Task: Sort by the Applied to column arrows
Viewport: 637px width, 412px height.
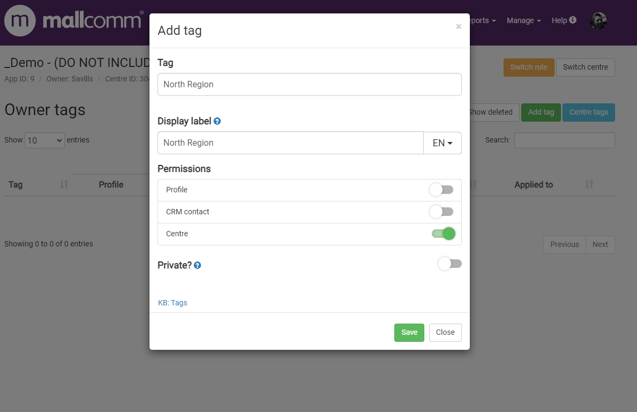Action: [589, 184]
